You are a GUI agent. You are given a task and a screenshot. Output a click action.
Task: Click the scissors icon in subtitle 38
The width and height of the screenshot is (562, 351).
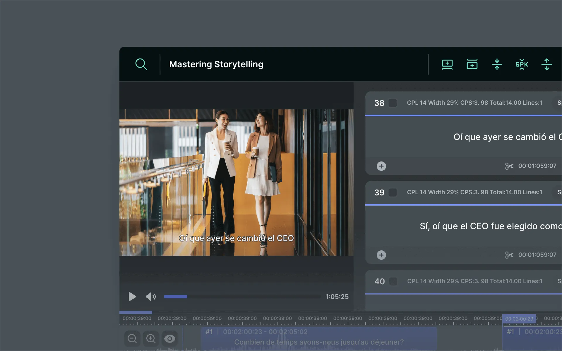pos(509,166)
